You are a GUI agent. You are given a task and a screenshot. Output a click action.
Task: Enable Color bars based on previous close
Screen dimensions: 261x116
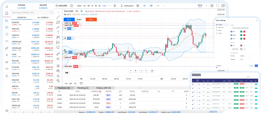coord(231,28)
